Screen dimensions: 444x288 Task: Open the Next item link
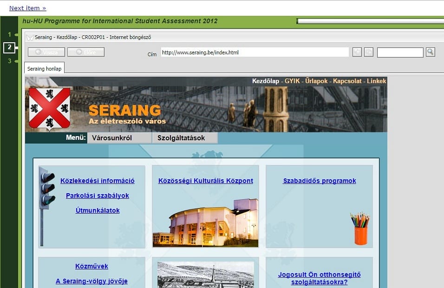pyautogui.click(x=28, y=8)
